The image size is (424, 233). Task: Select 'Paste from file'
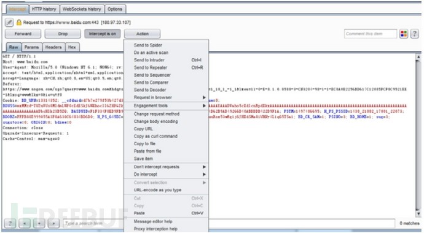pos(167,151)
